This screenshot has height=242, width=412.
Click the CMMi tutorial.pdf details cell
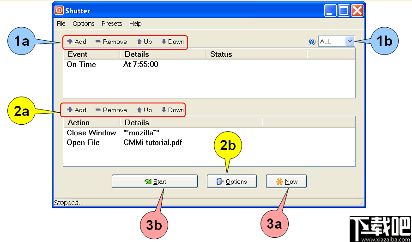tap(153, 143)
